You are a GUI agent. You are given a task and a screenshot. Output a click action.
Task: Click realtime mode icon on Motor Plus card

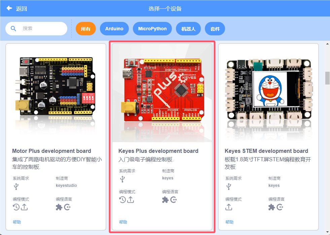[x=16, y=207]
